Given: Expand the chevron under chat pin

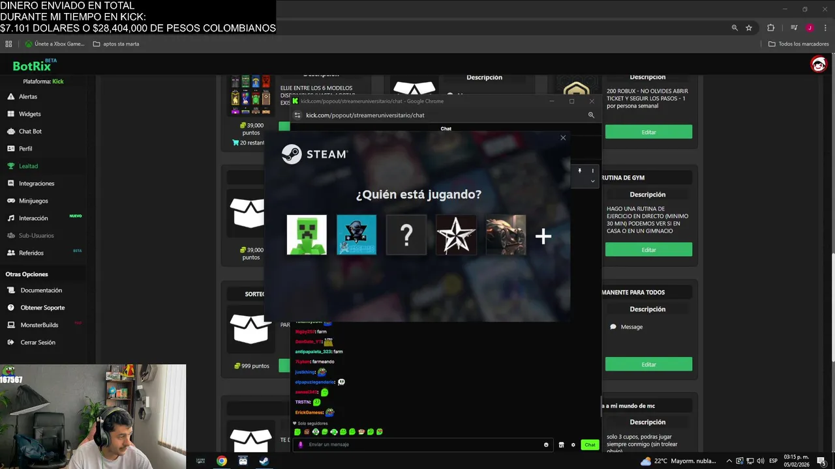Looking at the screenshot, I should [592, 181].
